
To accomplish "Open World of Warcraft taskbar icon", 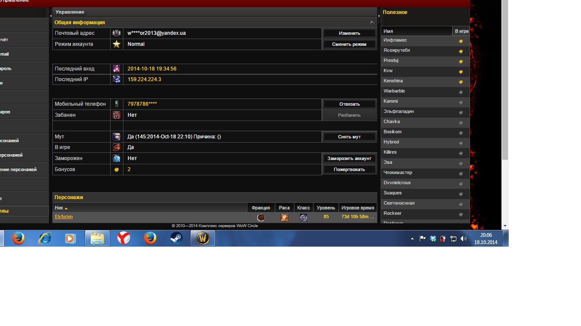I will pyautogui.click(x=203, y=239).
